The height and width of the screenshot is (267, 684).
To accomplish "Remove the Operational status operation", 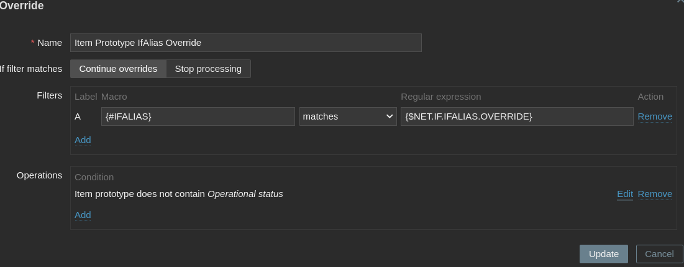I will (x=655, y=194).
